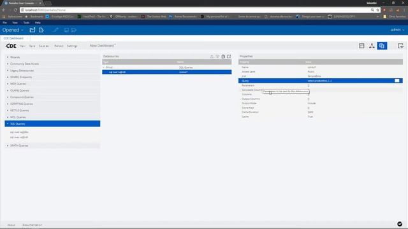The height and width of the screenshot is (229, 408).
Task: Open Settings in the CDE toolbar
Action: pyautogui.click(x=72, y=46)
